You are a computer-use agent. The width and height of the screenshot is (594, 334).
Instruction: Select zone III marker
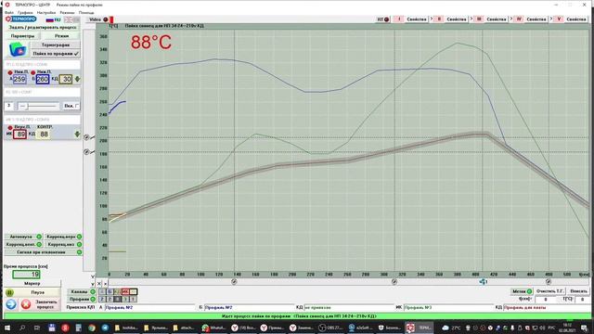(479, 19)
